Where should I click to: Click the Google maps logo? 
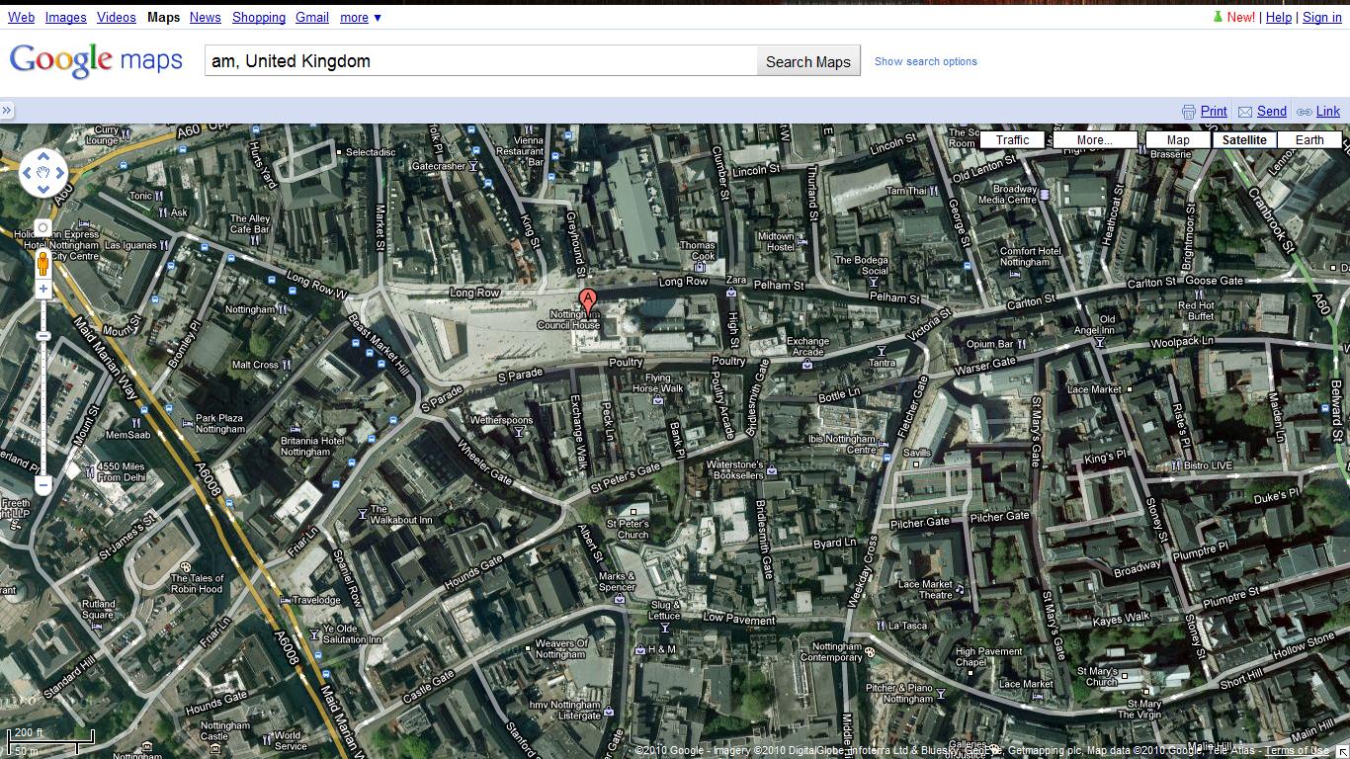point(96,61)
